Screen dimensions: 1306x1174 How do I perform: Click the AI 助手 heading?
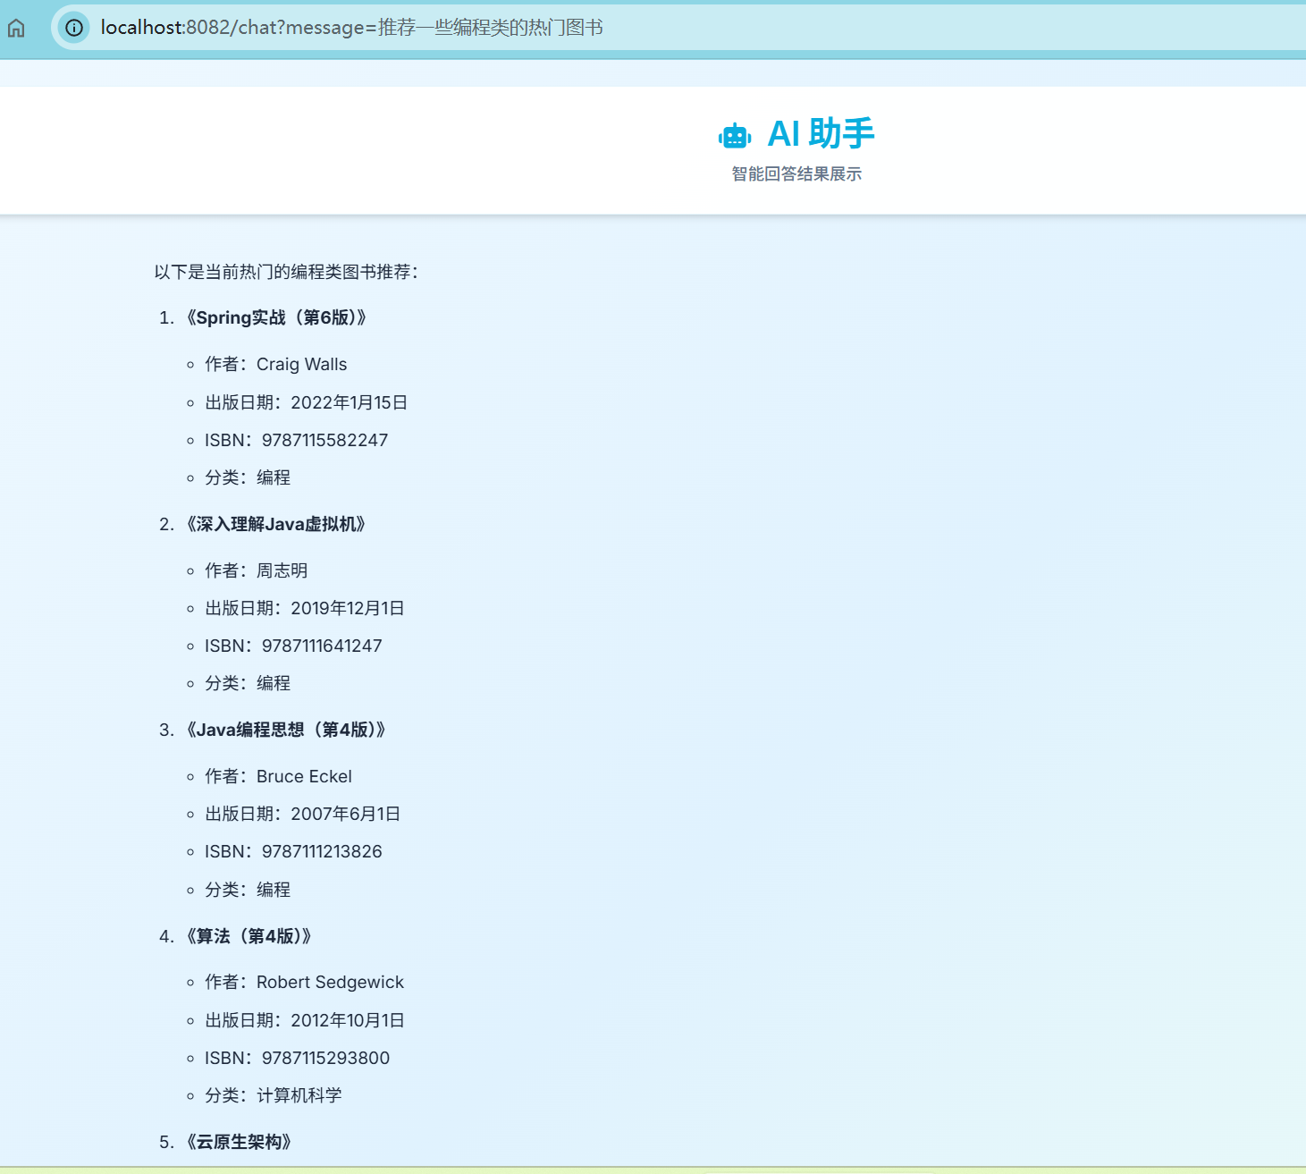821,133
